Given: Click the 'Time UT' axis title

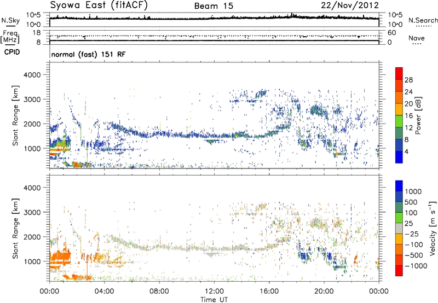Looking at the screenshot, I should click(x=214, y=300).
